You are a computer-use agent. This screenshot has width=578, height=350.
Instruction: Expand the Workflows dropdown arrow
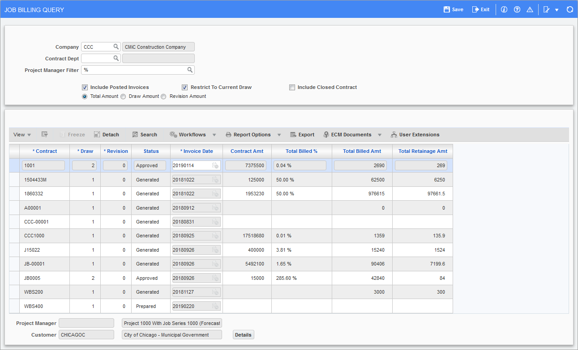pyautogui.click(x=214, y=134)
